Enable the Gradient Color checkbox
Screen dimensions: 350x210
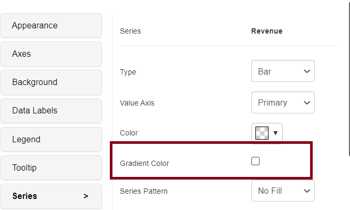[x=255, y=162]
